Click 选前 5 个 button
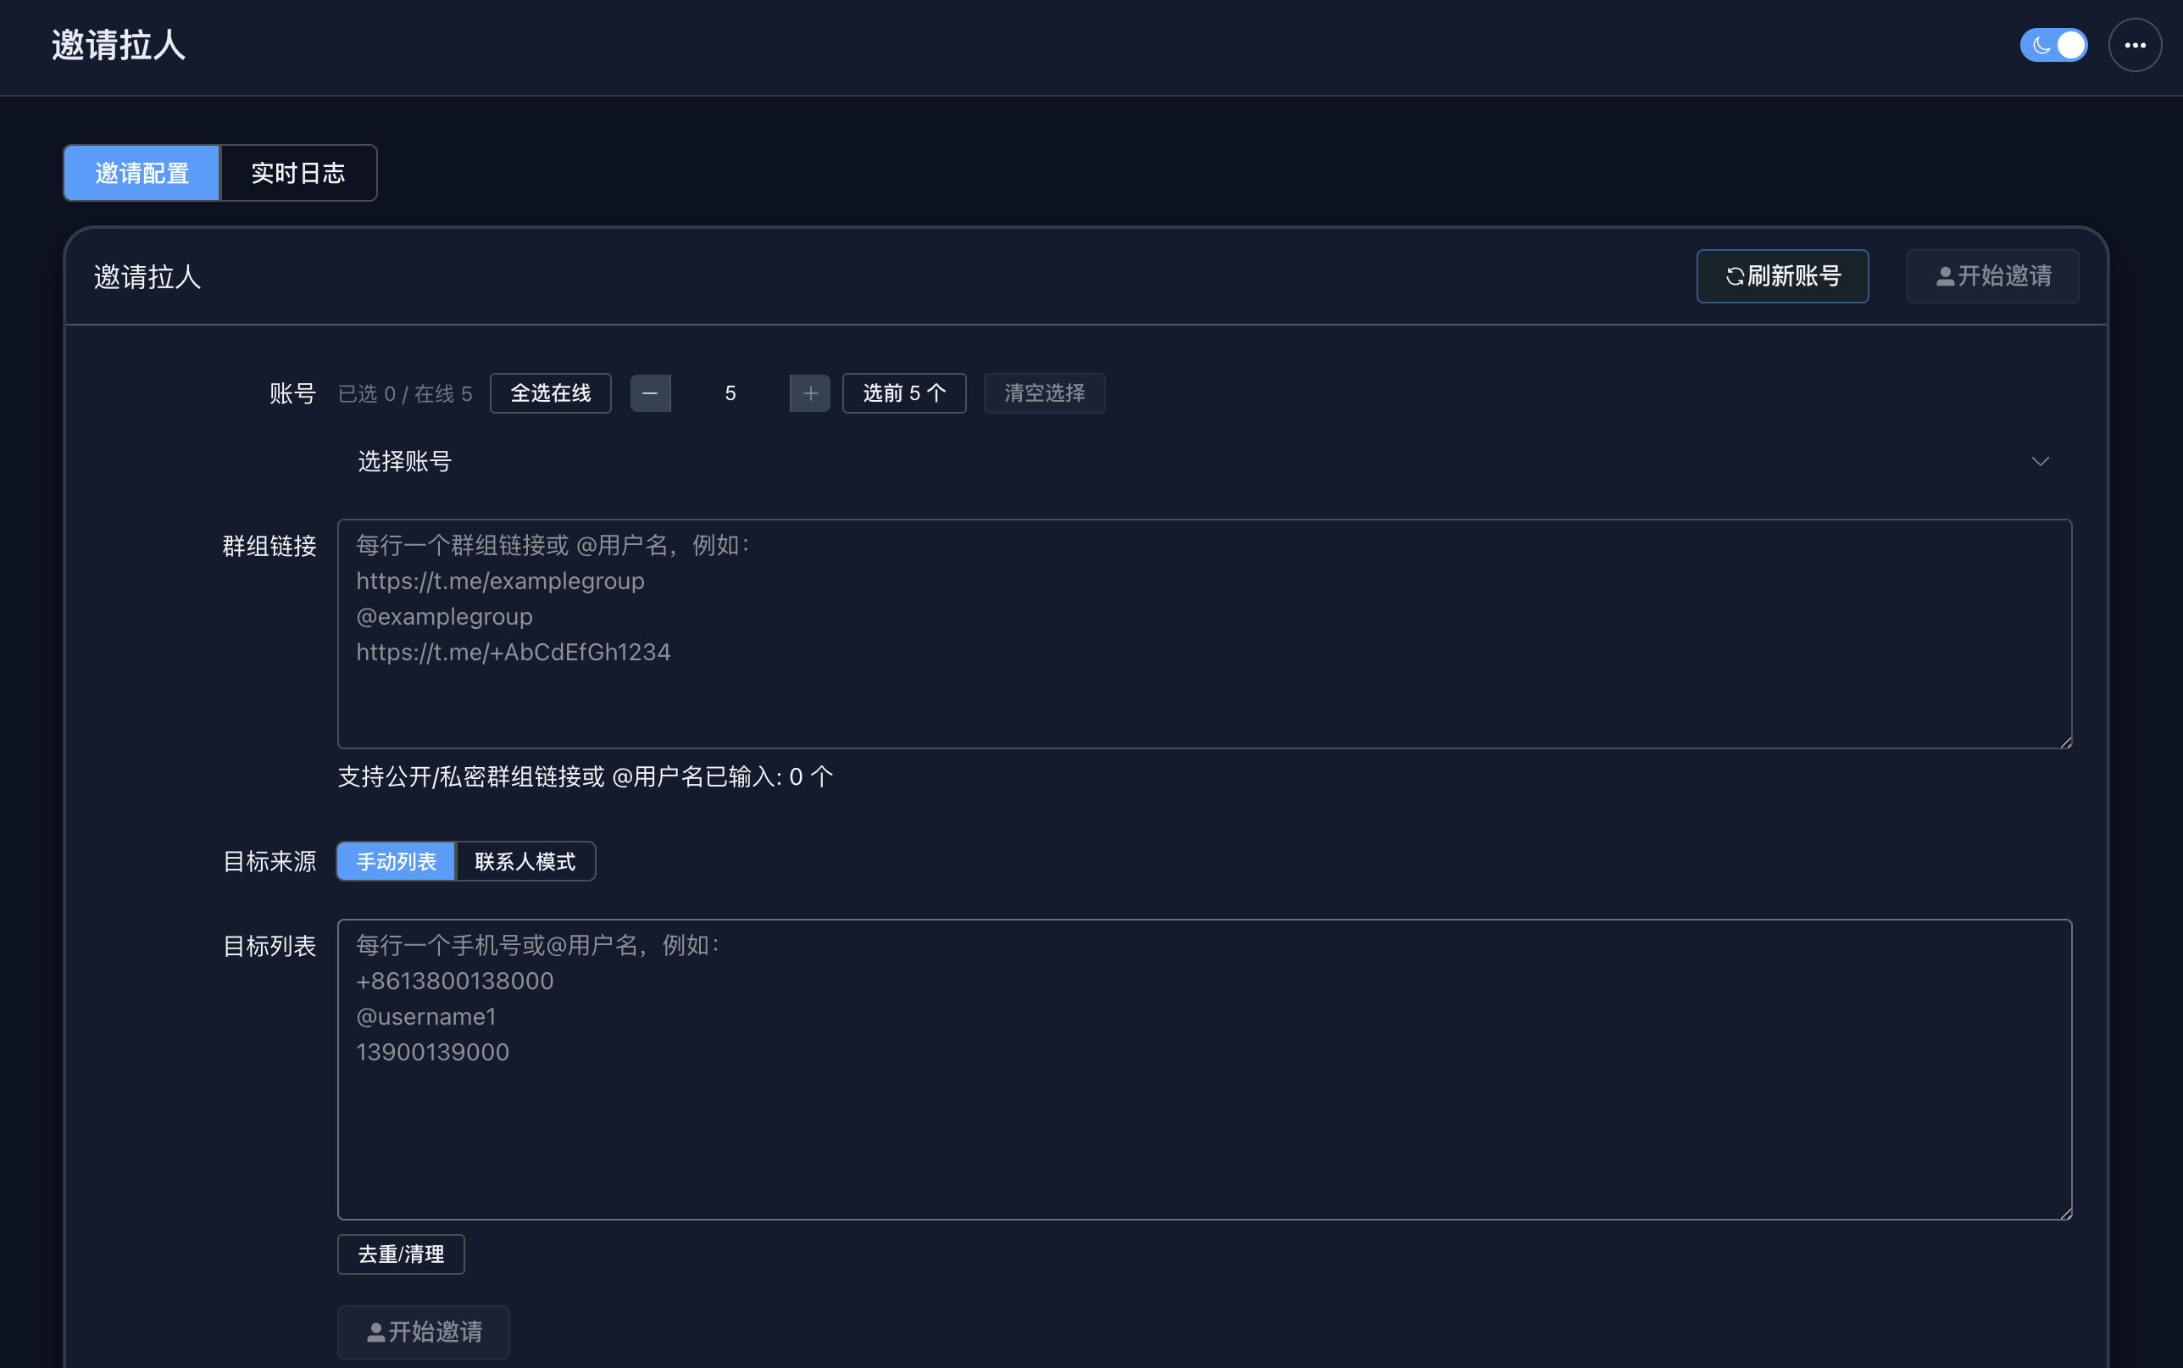Image resolution: width=2183 pixels, height=1368 pixels. 903,393
